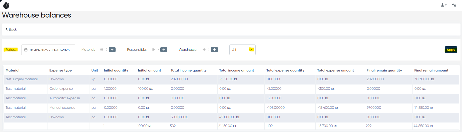
Task: Click the stopwatch logo icon
Action: [x=6, y=5]
